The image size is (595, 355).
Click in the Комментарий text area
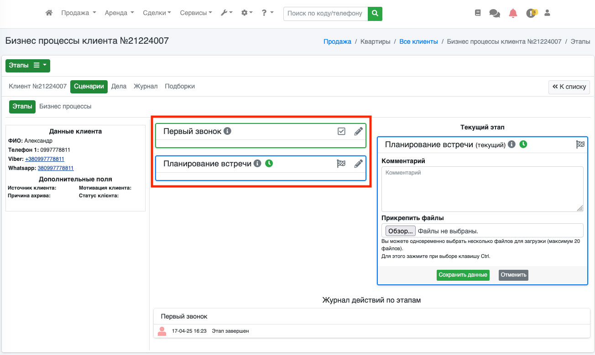click(482, 189)
